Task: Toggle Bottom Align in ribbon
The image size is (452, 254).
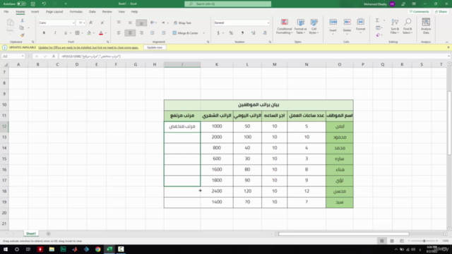Action: click(141, 23)
